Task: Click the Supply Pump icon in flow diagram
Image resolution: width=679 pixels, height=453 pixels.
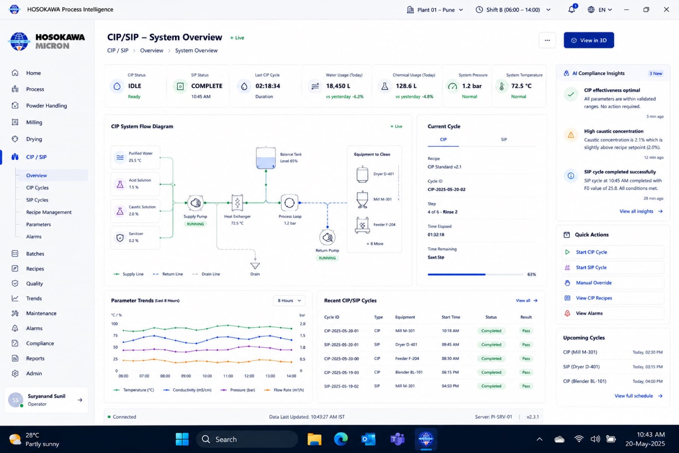Action: click(x=195, y=203)
